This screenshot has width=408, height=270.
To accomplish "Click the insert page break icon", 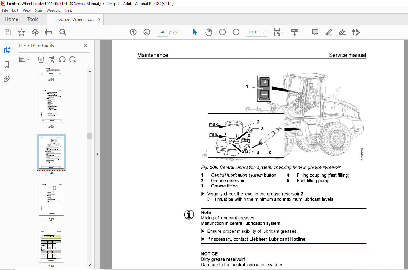I will click(51, 59).
